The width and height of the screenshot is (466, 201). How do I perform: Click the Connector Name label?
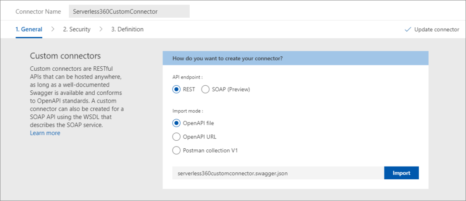click(x=38, y=12)
